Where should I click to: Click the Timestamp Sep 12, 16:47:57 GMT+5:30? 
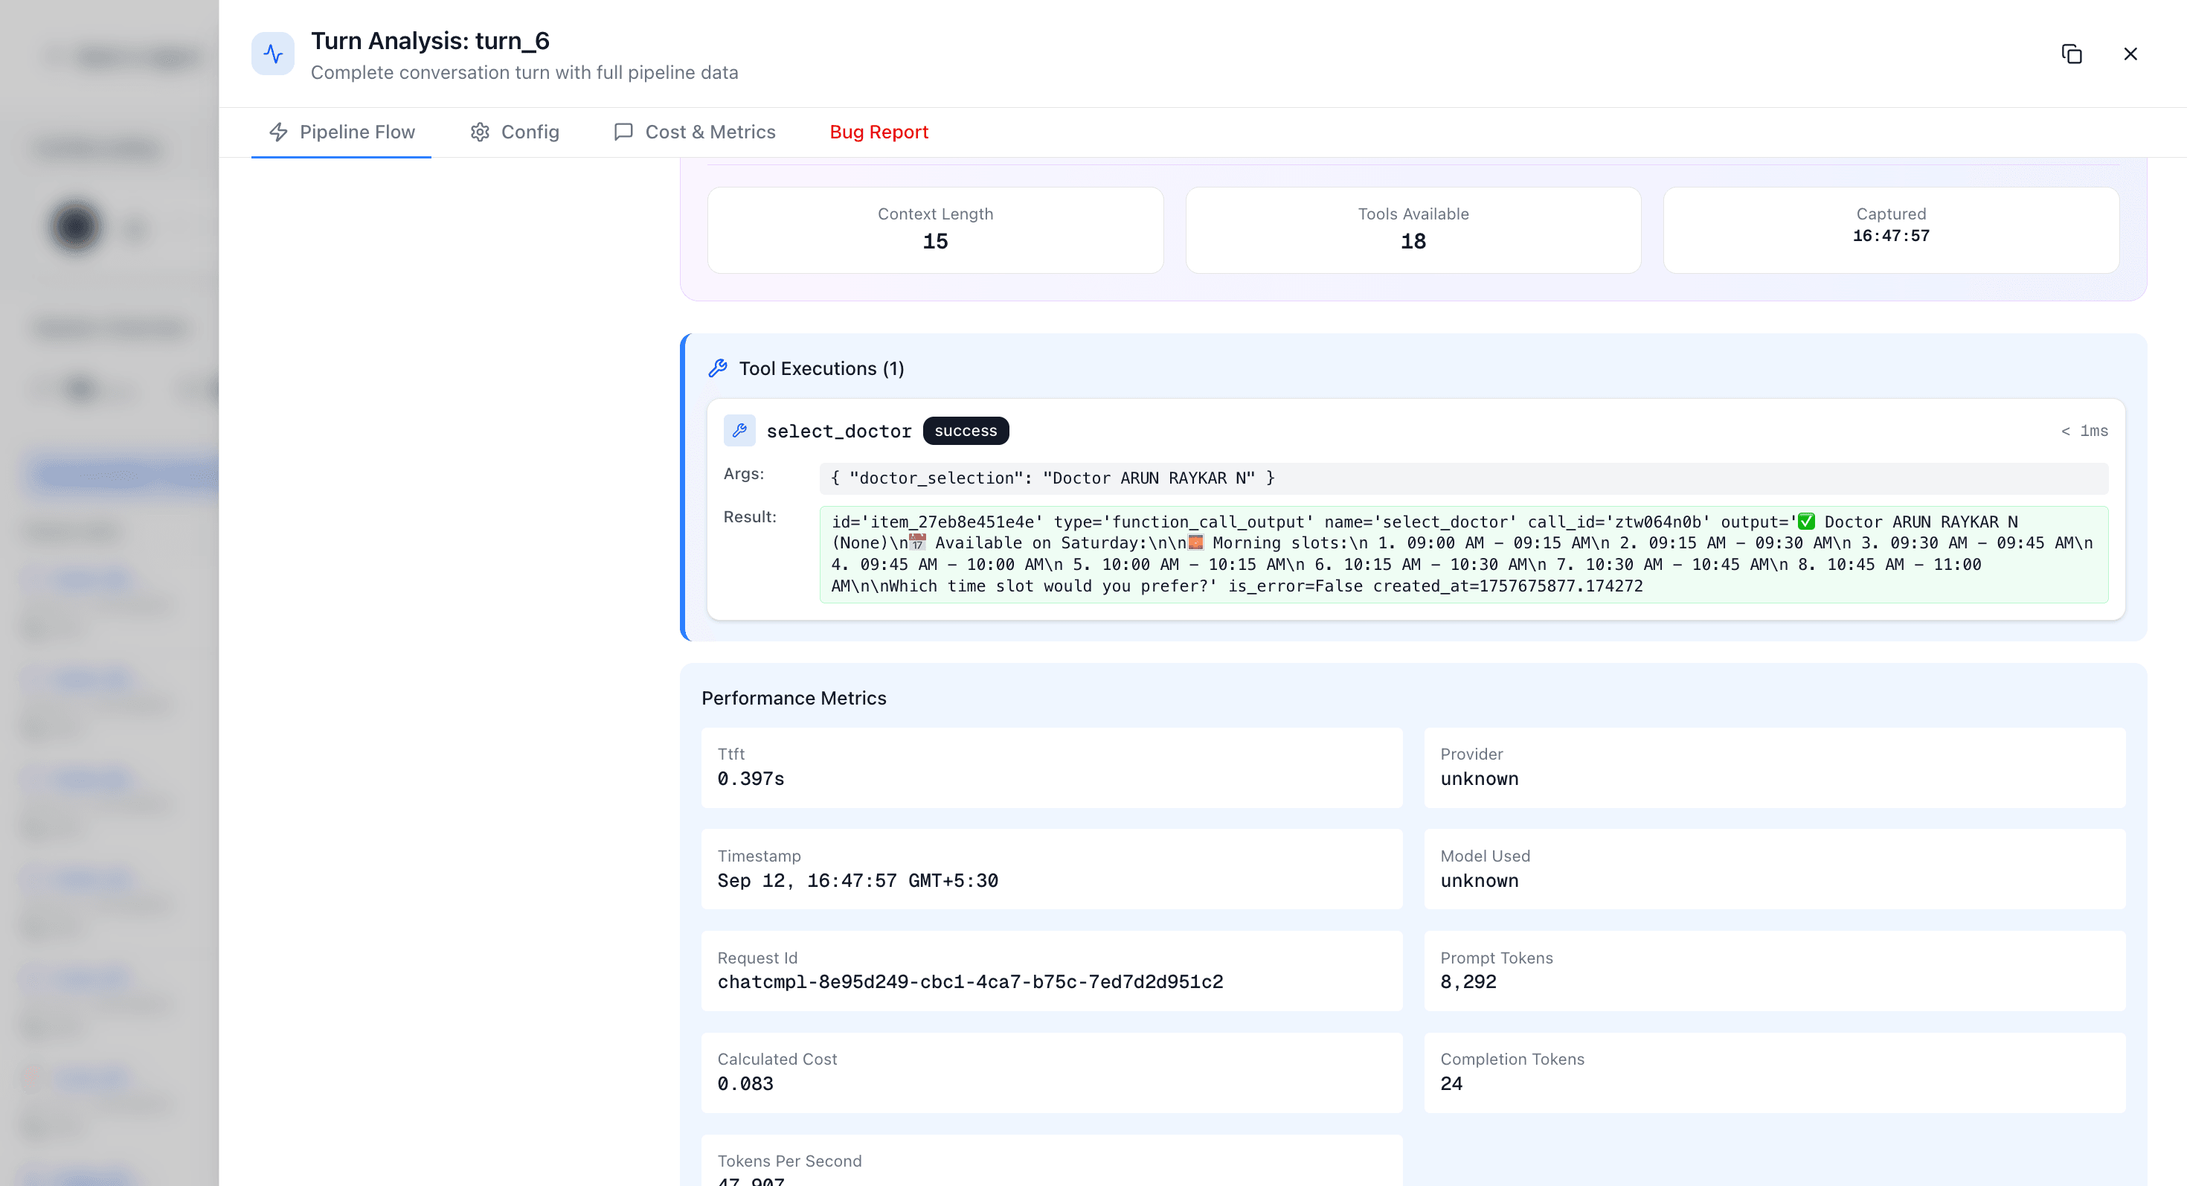(858, 880)
